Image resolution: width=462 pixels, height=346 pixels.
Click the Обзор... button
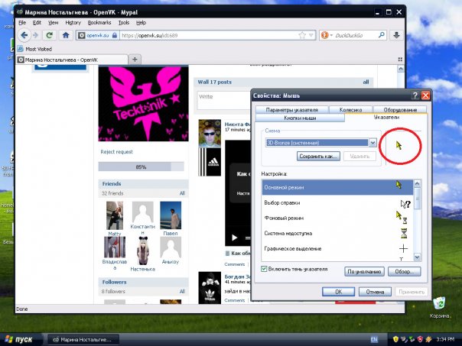coord(404,271)
